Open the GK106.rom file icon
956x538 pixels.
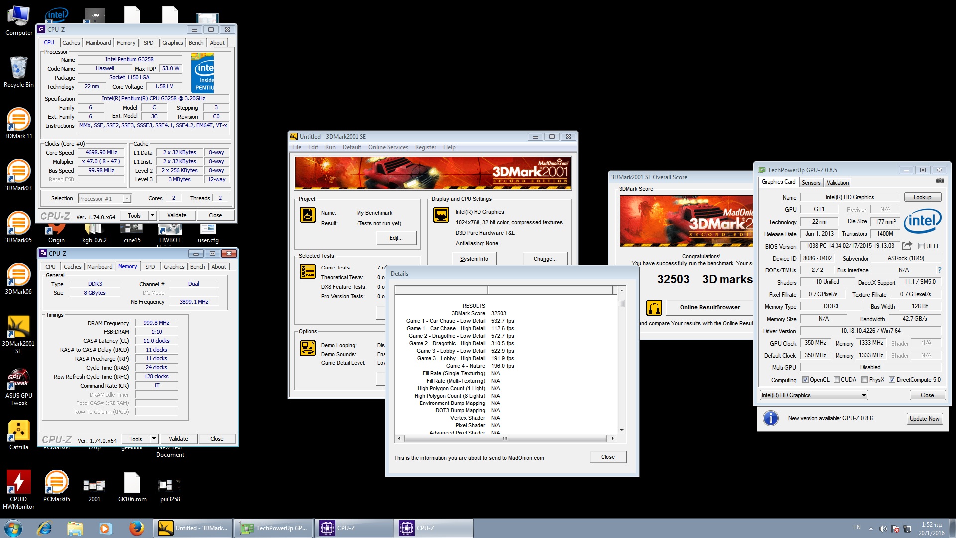(x=132, y=486)
